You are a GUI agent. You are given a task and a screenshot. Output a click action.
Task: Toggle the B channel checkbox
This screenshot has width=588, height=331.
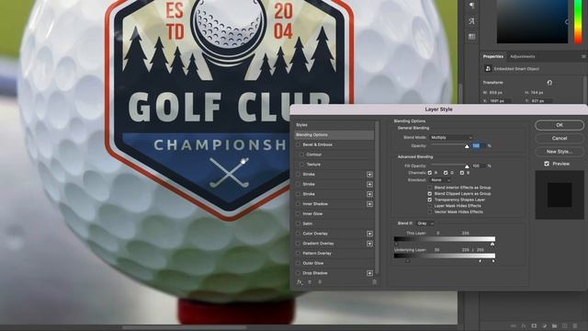461,173
